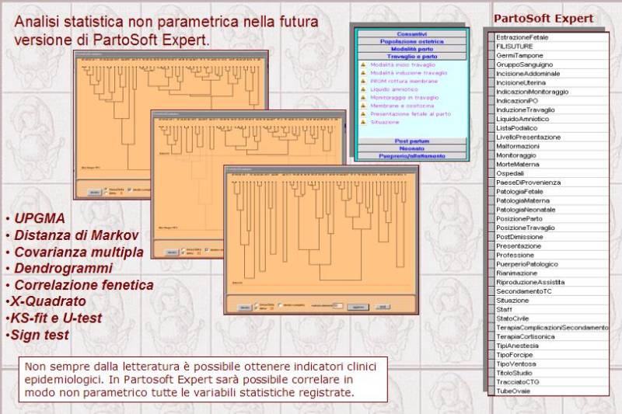Select TipoVentosa in the variables list
The image size is (622, 414).
pos(552,364)
